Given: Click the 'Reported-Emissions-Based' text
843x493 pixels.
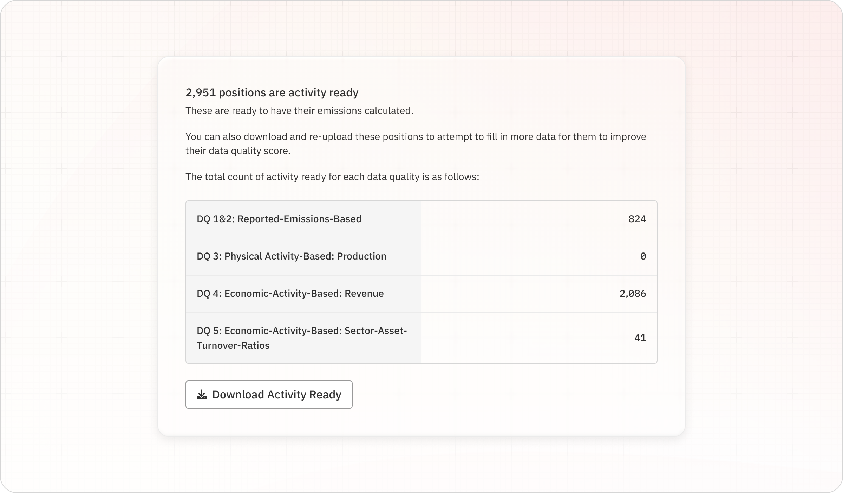Looking at the screenshot, I should coord(299,219).
